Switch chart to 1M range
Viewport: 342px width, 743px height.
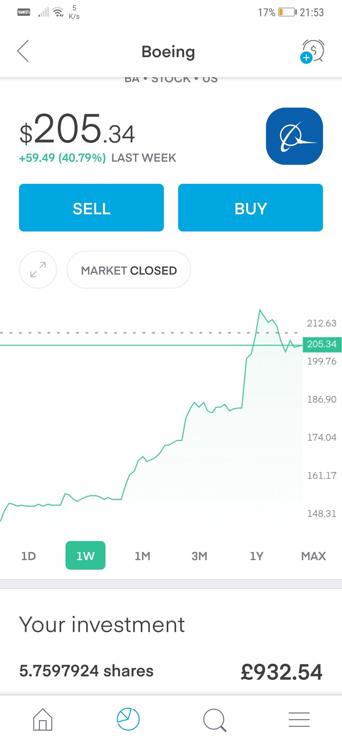[142, 556]
